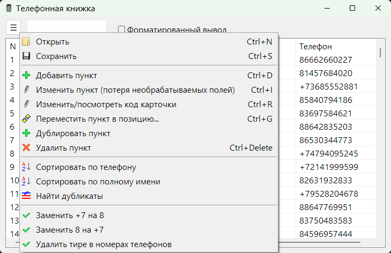Image resolution: width=391 pixels, height=253 pixels.
Task: Select Заменить 8 на +7 entry
Action: pyautogui.click(x=70, y=230)
